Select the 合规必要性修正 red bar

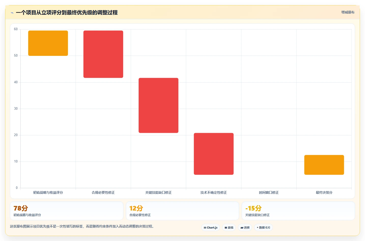point(103,54)
